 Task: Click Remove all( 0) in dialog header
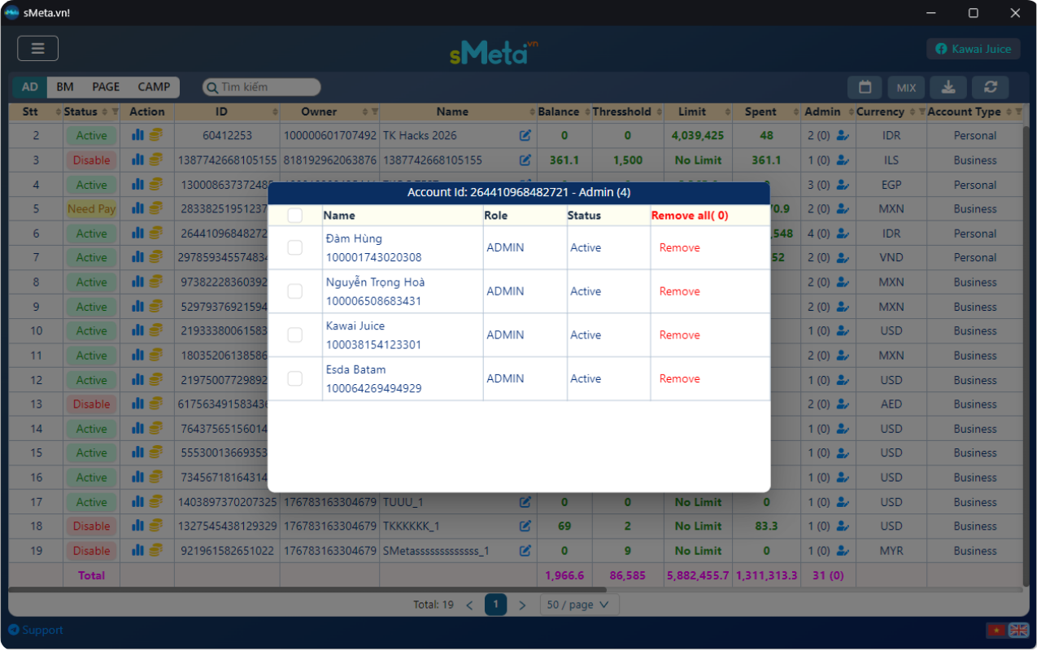point(690,216)
